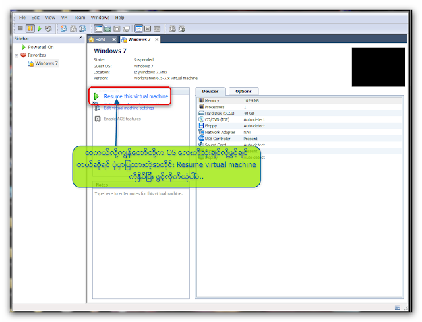Select the Console view toolbar icon
The height and width of the screenshot is (322, 422).
click(157, 28)
